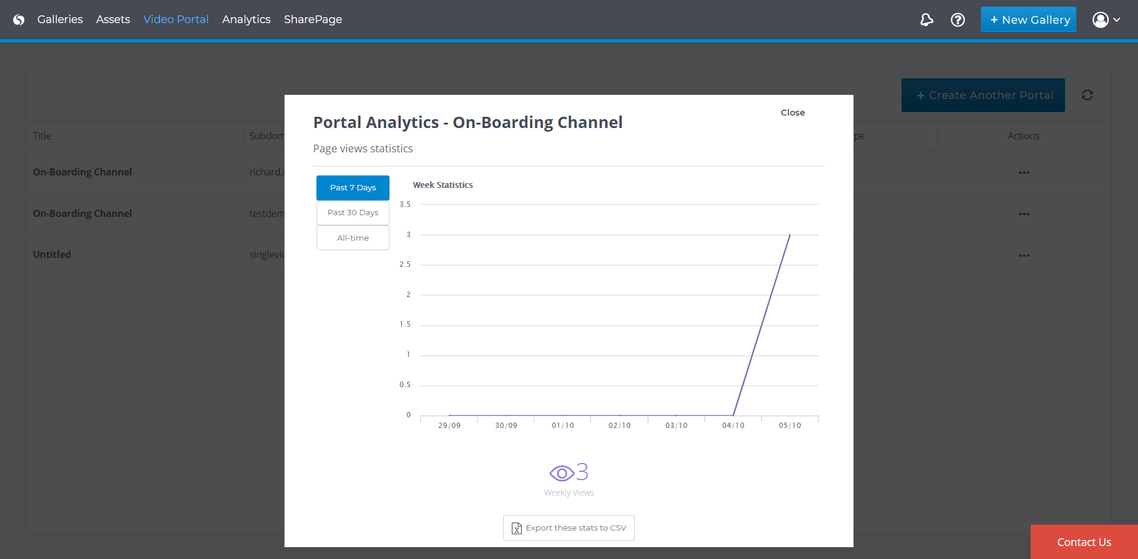This screenshot has height=559, width=1138.
Task: Select the Past 7 Days range
Action: 353,188
